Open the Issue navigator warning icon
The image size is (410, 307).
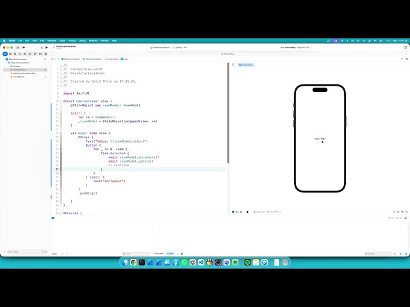coord(25,54)
